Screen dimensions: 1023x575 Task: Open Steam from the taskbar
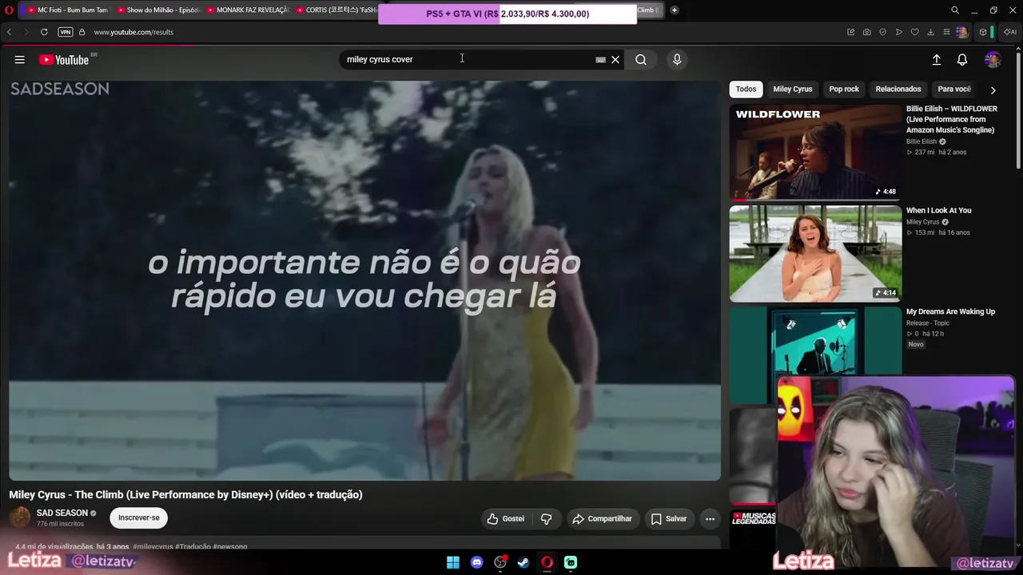tap(523, 562)
